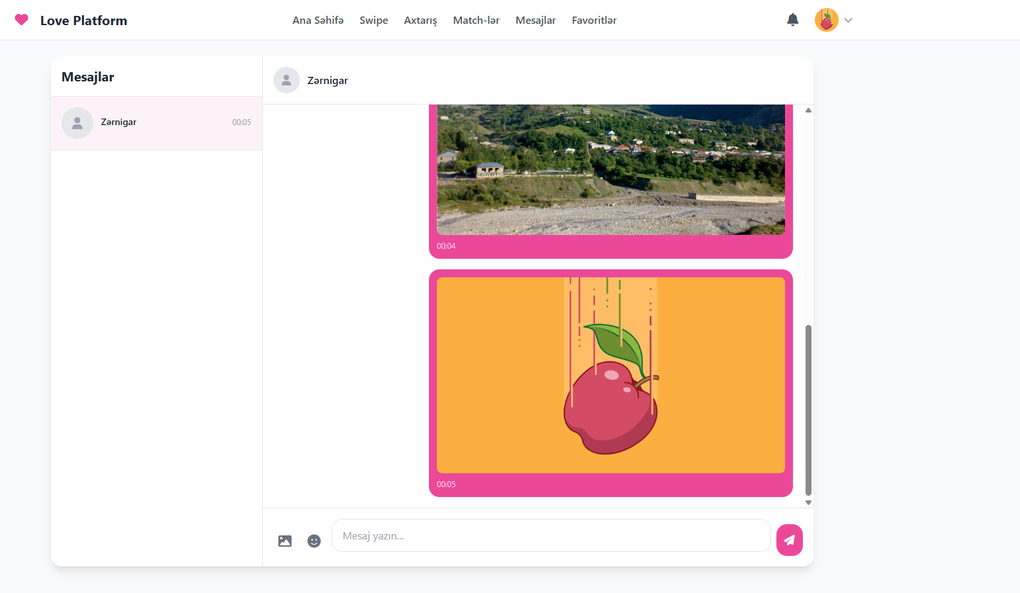The width and height of the screenshot is (1020, 593).
Task: Select Mesajlar in top navigation
Action: pyautogui.click(x=535, y=21)
